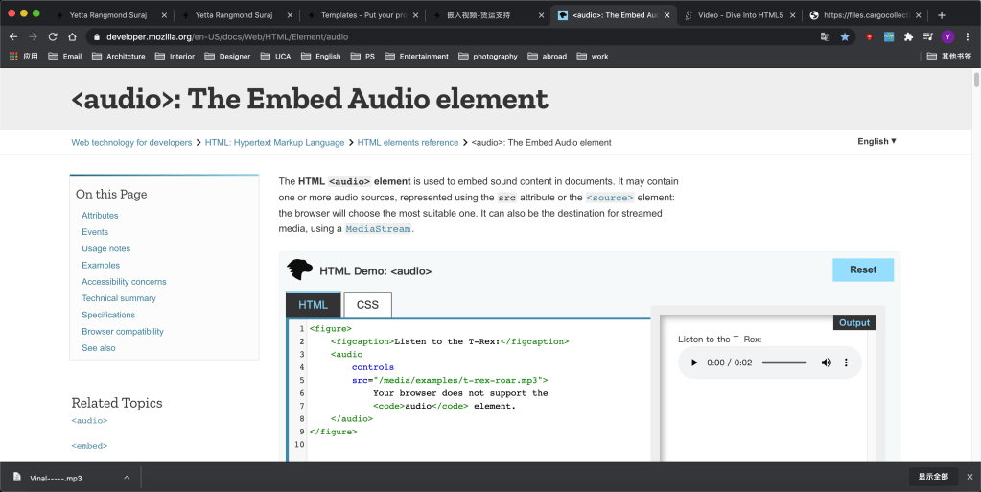Reload the current page
Screen dimensions: 981x492
tap(53, 36)
